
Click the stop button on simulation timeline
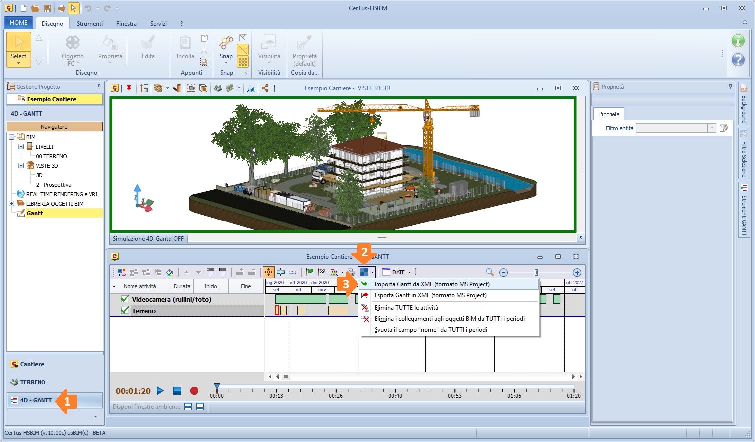(177, 391)
